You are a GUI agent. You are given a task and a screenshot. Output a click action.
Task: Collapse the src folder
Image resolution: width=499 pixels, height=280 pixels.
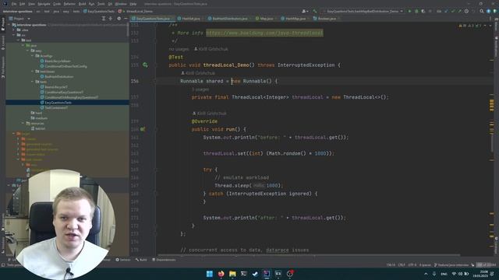click(x=14, y=35)
